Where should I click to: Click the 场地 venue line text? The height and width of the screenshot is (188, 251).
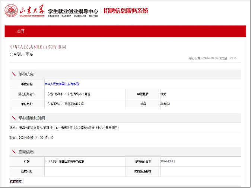point(64,128)
